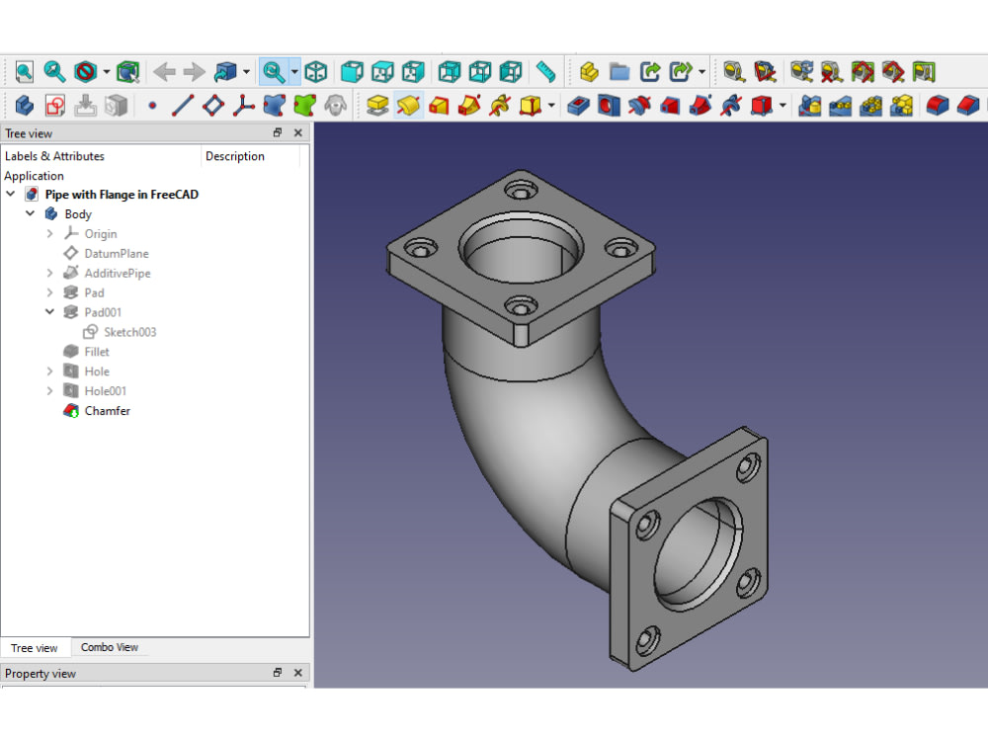
Task: Open the draw style dropdown arrow
Action: (x=105, y=71)
